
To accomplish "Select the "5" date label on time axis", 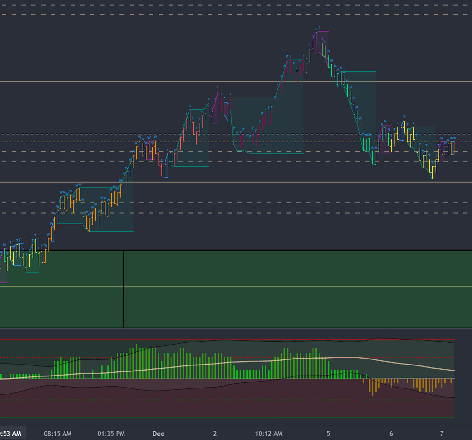I will point(329,434).
